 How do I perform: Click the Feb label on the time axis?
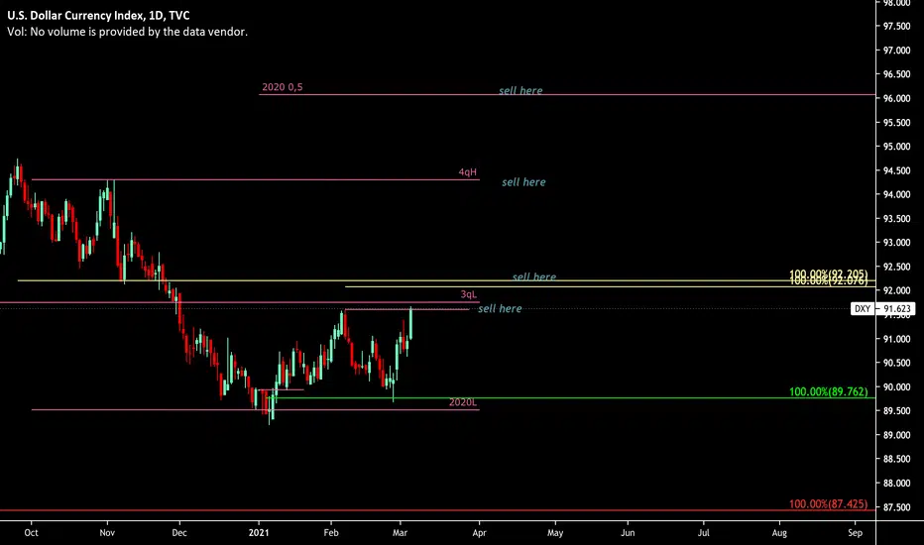point(331,533)
